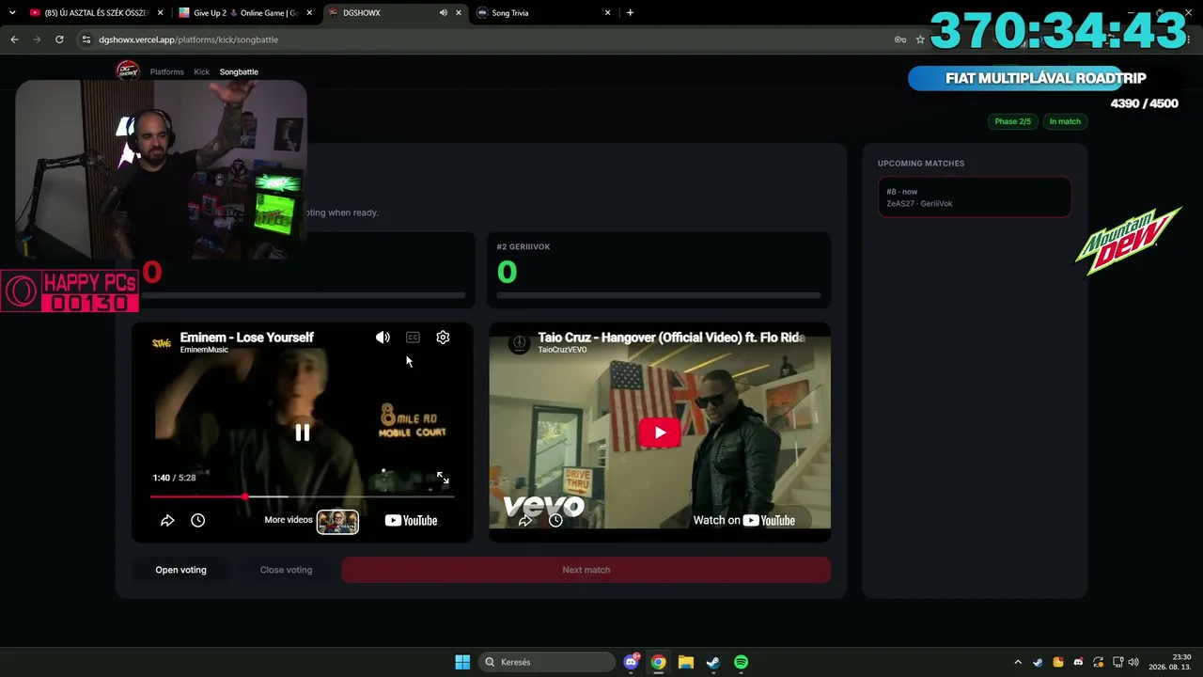
Task: Click the Phase 2/5 badge
Action: coord(1012,121)
